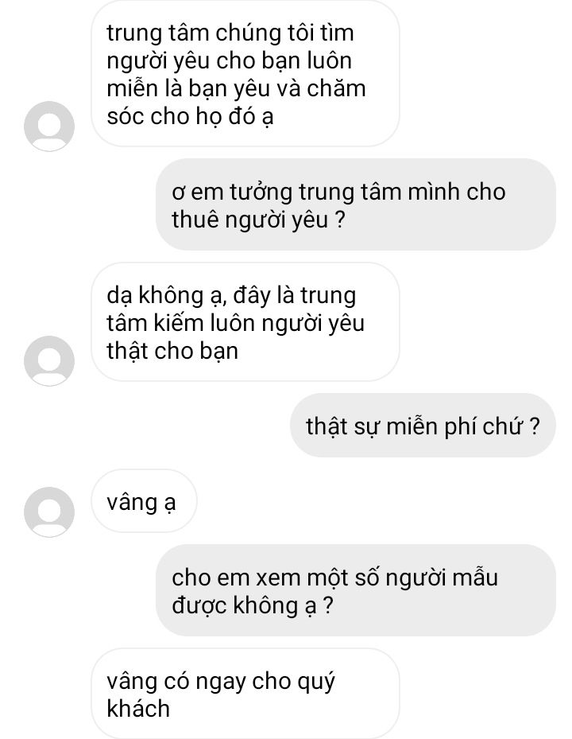Image resolution: width=572 pixels, height=739 pixels.
Task: Tap the message "vâng có ngay cho quý khách"
Action: click(245, 694)
